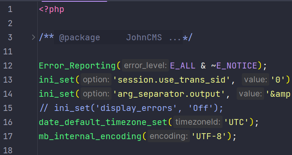The height and width of the screenshot is (155, 292).
Task: Click the 'UTF-8' string literal
Action: click(208, 136)
